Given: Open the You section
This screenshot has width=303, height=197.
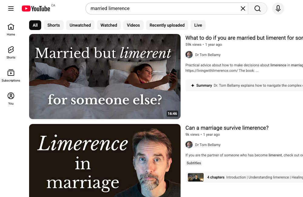Looking at the screenshot, I should 11,98.
